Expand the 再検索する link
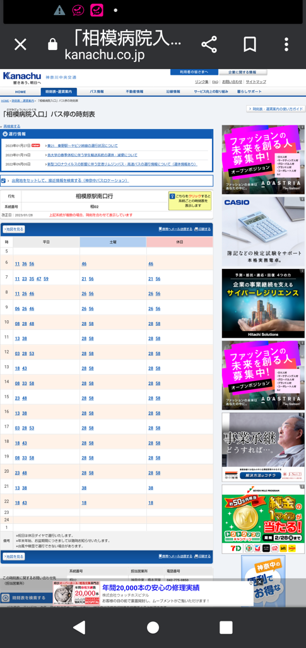Screen dimensions: 306x648 coord(11,126)
